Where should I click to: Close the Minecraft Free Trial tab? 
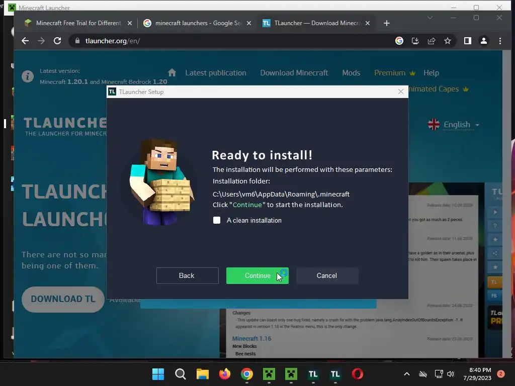(130, 23)
